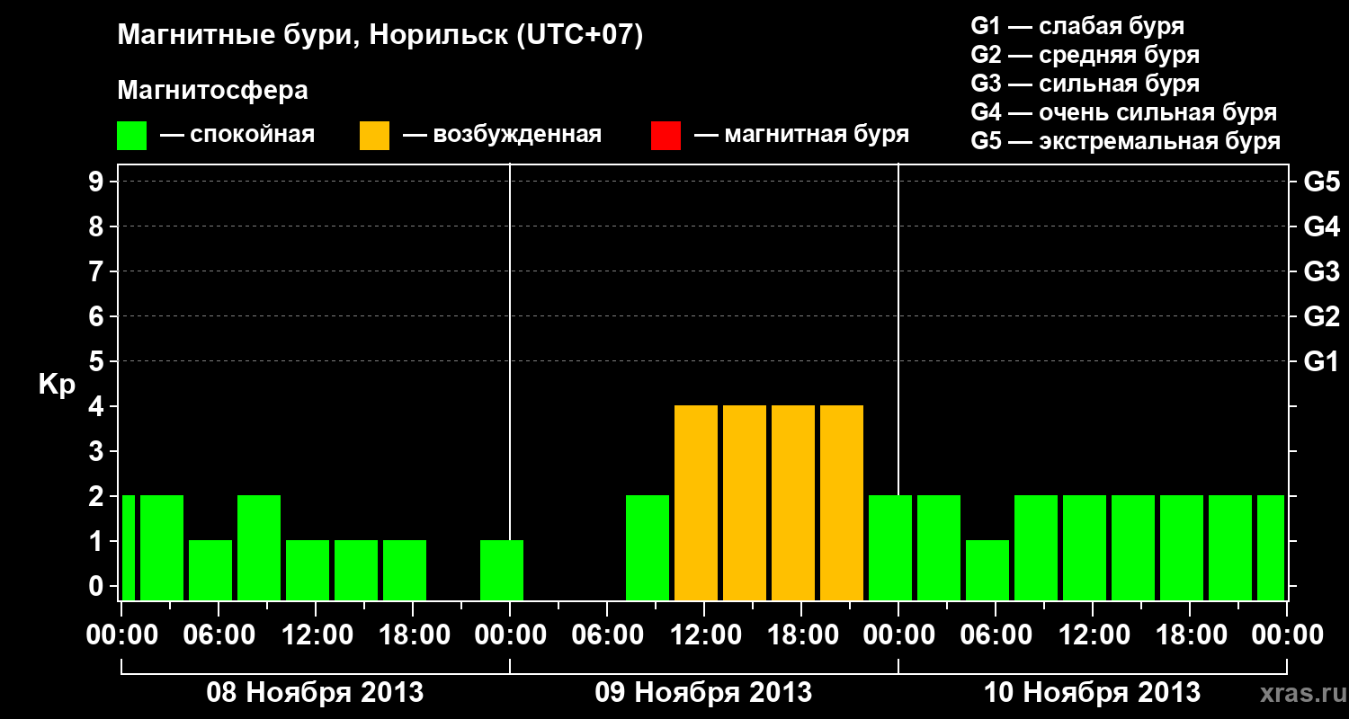The width and height of the screenshot is (1349, 719).
Task: Click the 'G4 — очень сильная буря' legend line
Action: [x=1123, y=112]
